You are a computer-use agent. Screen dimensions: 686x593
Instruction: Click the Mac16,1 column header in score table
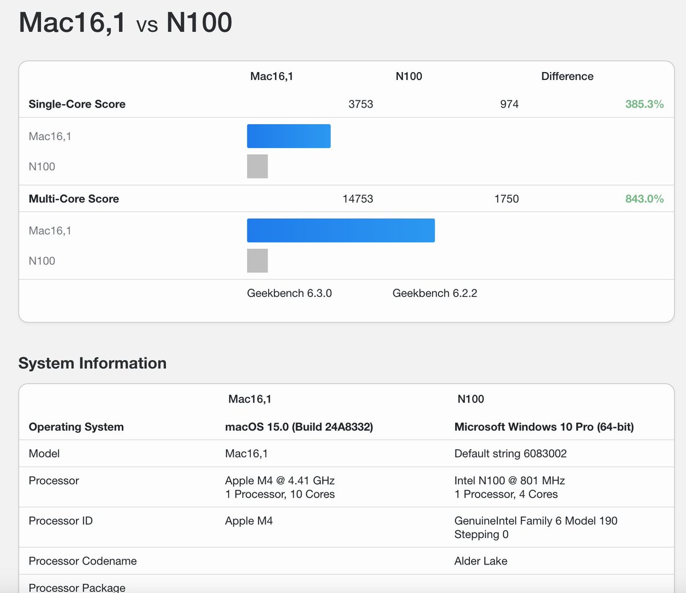click(272, 76)
